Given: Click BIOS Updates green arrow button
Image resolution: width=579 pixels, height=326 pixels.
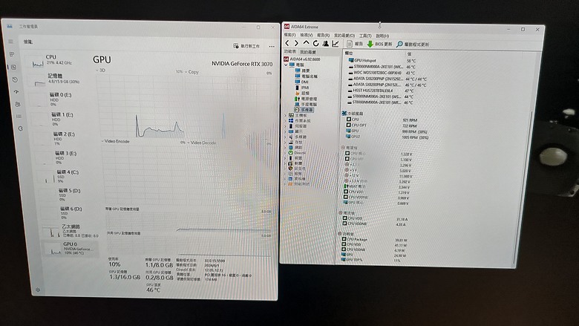Looking at the screenshot, I should [x=379, y=44].
